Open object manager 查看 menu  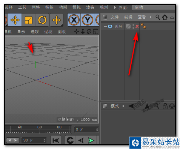[142, 17]
